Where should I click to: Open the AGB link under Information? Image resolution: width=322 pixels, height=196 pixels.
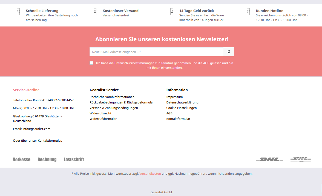169,113
